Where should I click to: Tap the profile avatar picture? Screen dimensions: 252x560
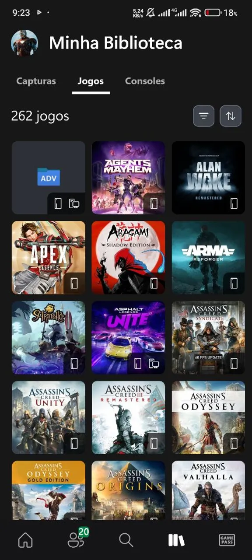24,43
